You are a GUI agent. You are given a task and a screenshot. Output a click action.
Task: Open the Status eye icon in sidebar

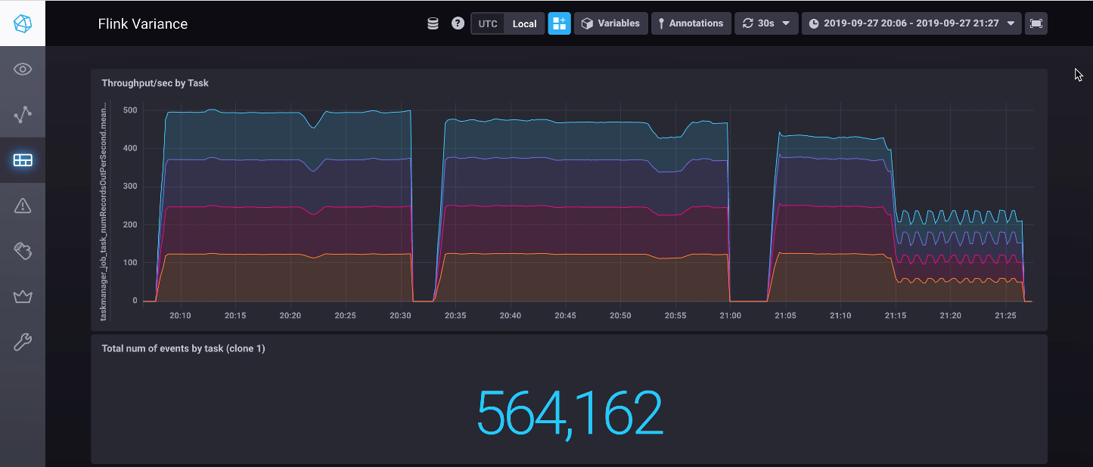(23, 70)
